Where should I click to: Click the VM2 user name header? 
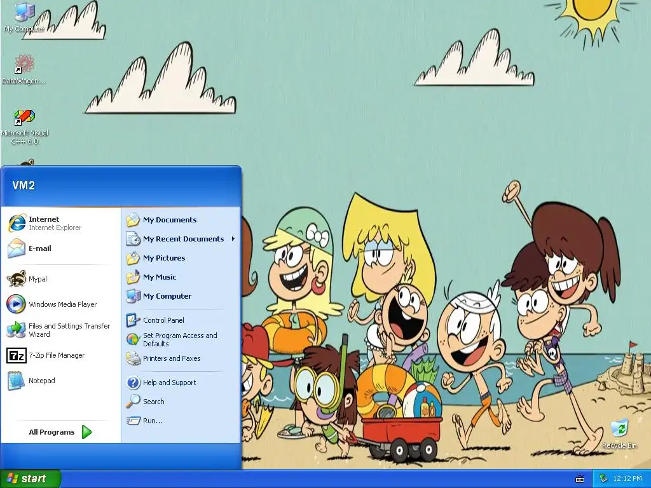pyautogui.click(x=24, y=186)
